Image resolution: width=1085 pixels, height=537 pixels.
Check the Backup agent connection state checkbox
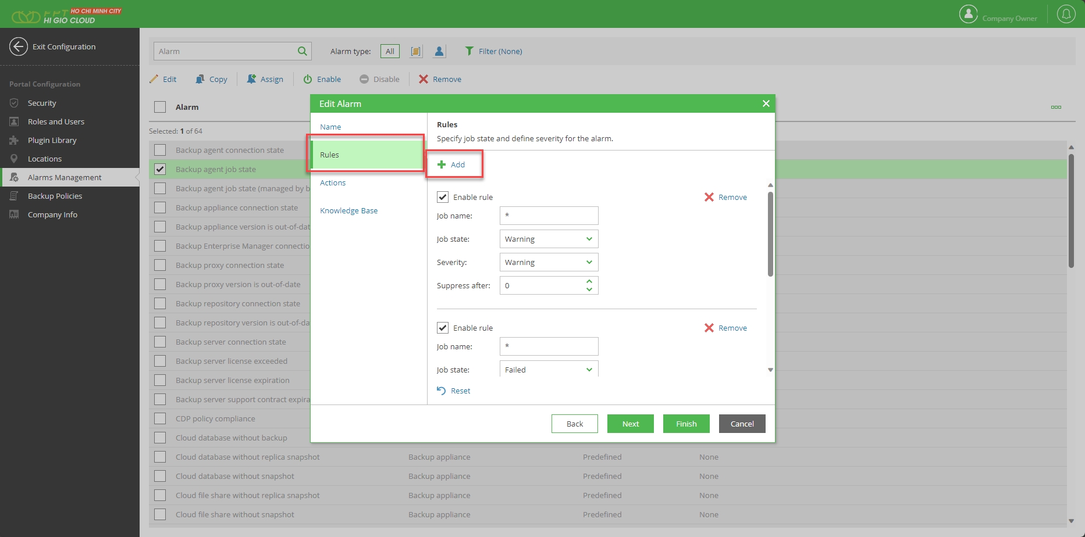click(160, 150)
